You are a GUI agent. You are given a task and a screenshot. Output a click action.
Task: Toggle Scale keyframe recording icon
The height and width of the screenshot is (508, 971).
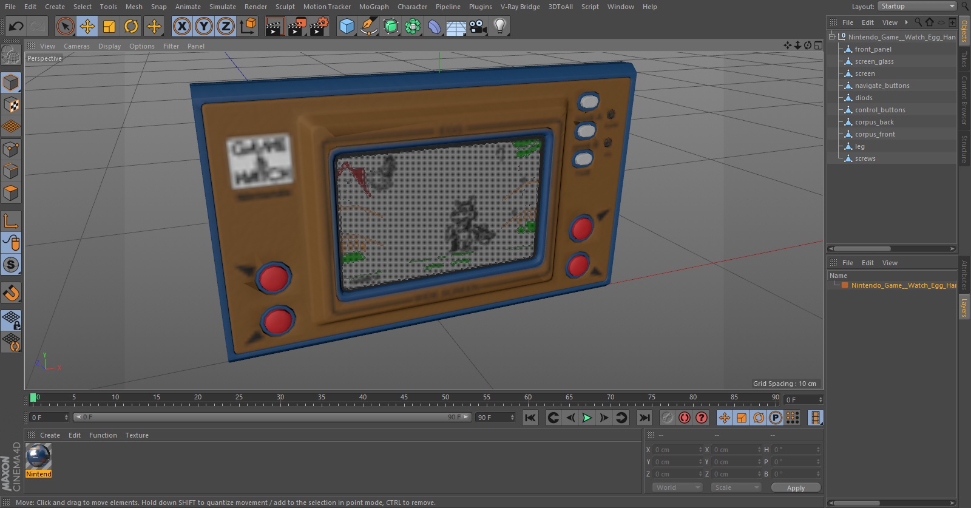click(742, 418)
